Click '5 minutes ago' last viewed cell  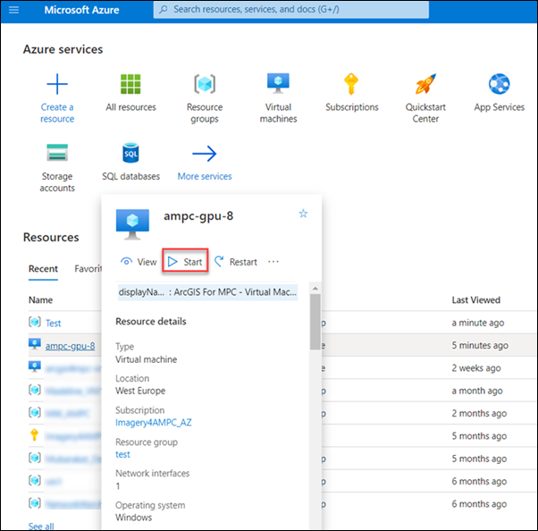[x=480, y=346]
